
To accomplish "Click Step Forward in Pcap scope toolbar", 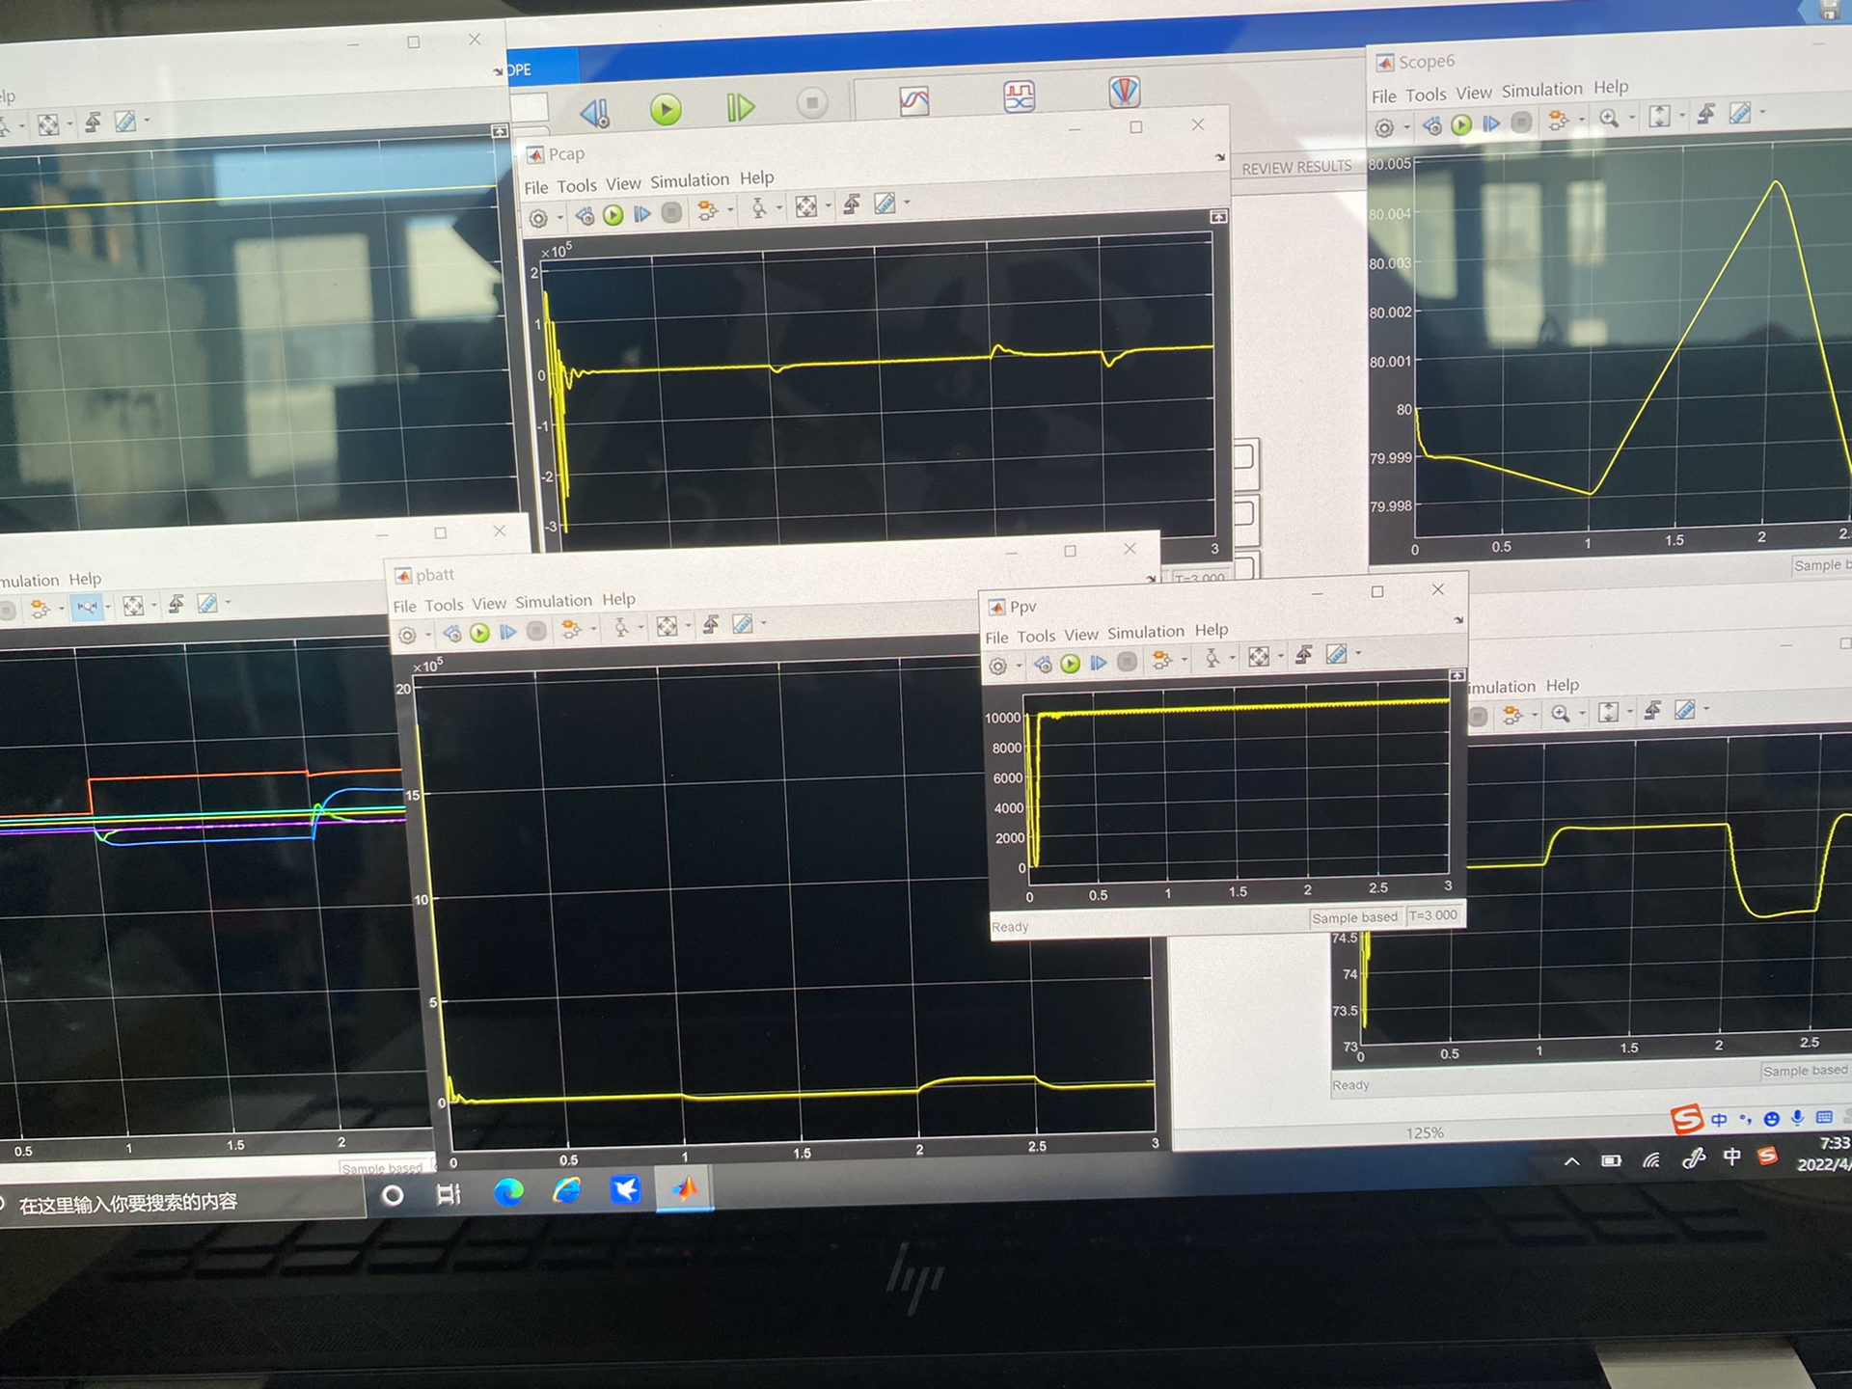I will (642, 214).
